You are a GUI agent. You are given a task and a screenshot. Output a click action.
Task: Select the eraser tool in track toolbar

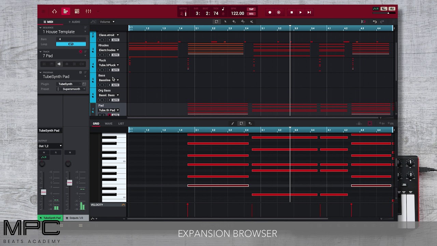(x=234, y=22)
